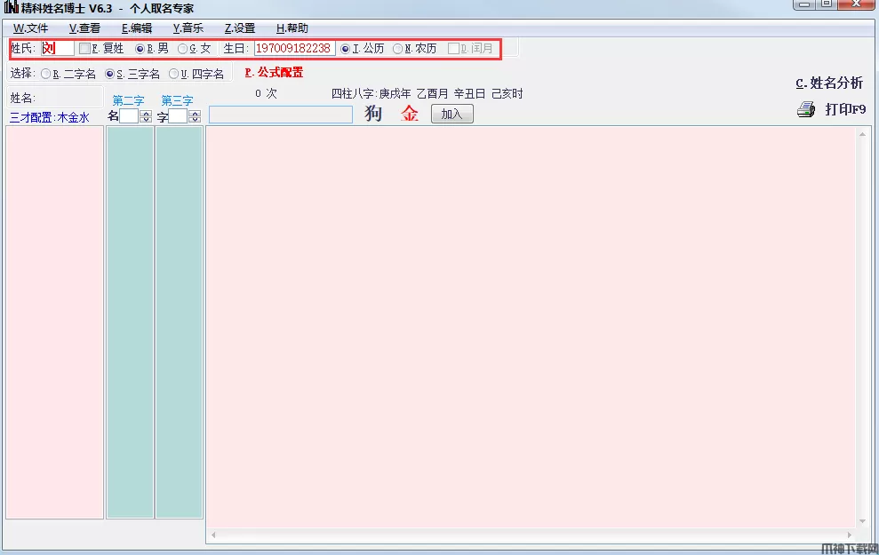Image resolution: width=879 pixels, height=555 pixels.
Task: Click the horizontal scrollbar left arrow
Action: [213, 535]
